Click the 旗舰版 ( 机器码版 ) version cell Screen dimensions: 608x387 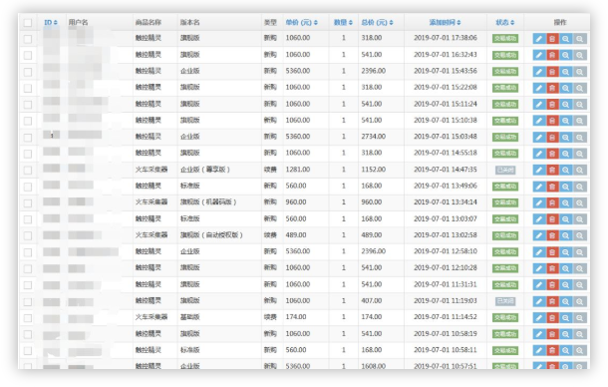(208, 201)
